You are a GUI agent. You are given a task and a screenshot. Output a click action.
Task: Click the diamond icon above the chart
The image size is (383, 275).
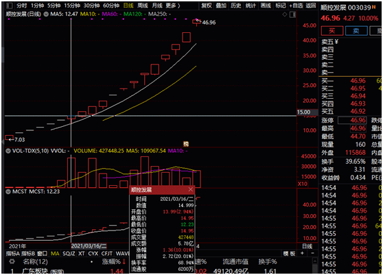[285, 14]
